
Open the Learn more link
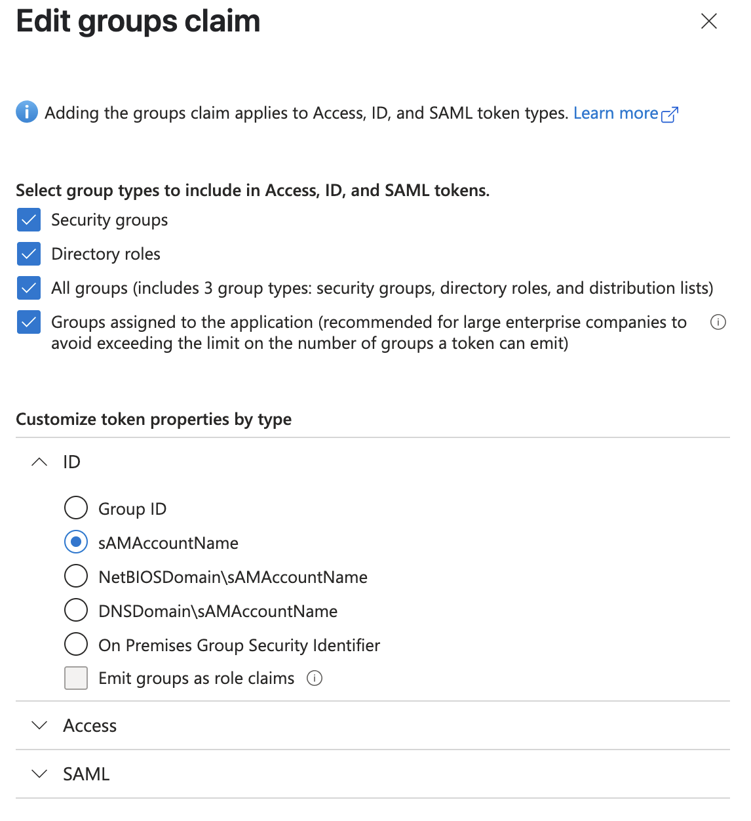click(615, 113)
